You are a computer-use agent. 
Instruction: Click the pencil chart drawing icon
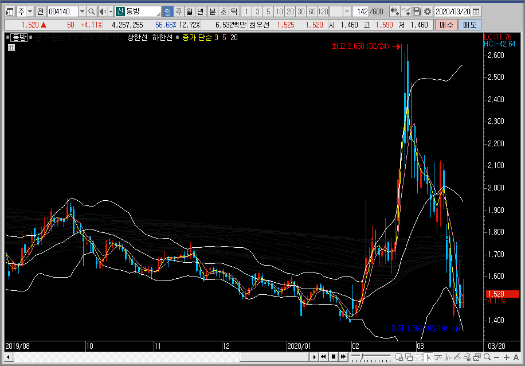pos(458,357)
